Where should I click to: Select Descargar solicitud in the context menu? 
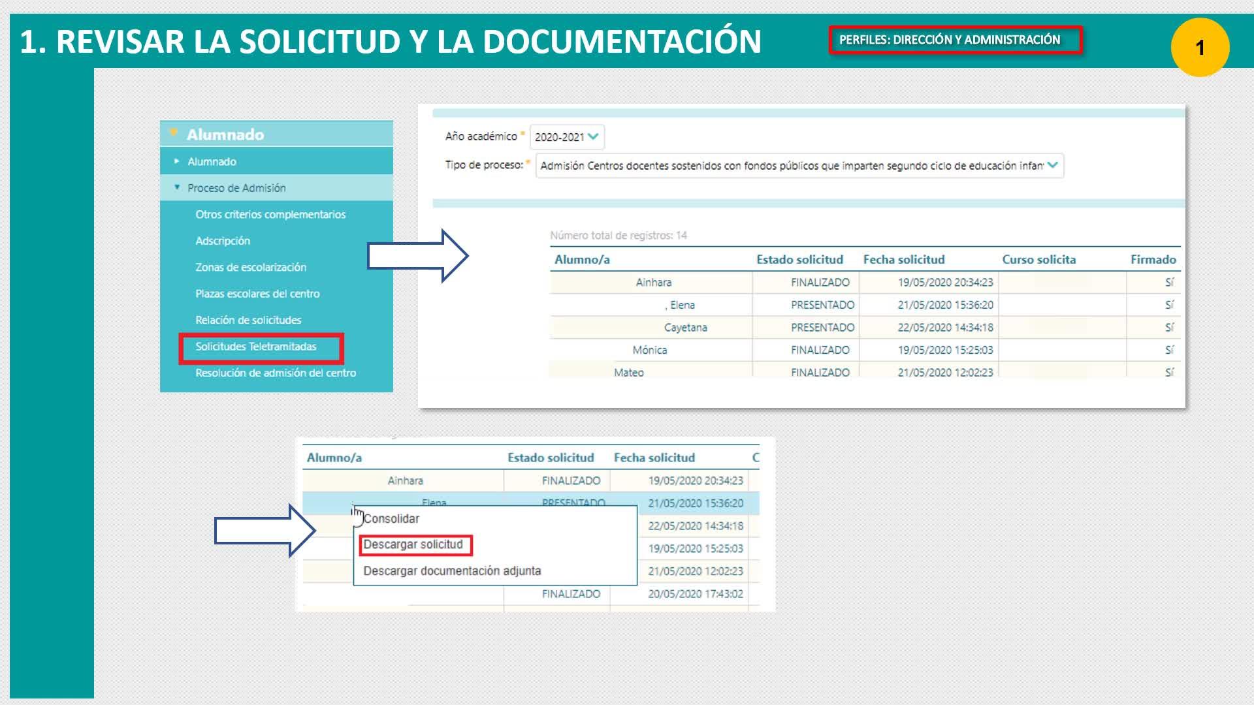(413, 544)
